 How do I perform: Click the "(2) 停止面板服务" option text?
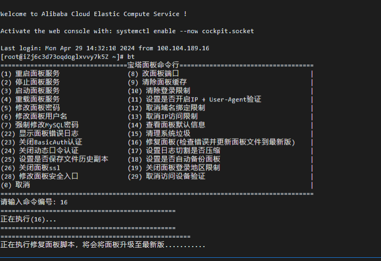point(30,82)
